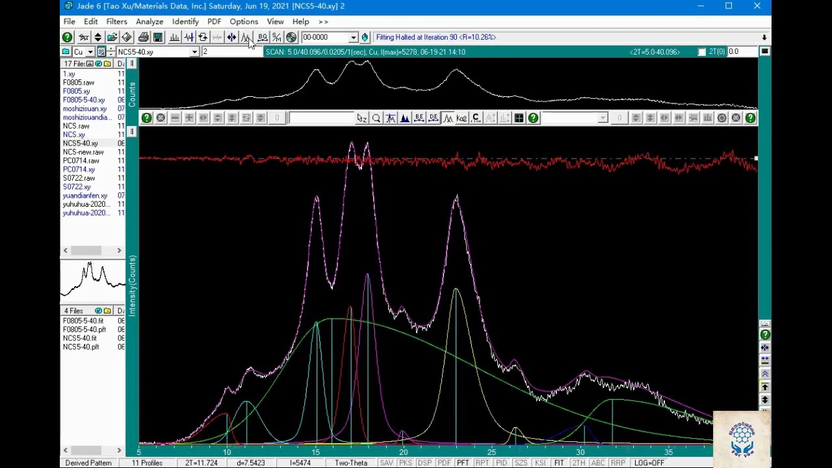
Task: Click the blue four-arrow pan icon
Action: 231,37
